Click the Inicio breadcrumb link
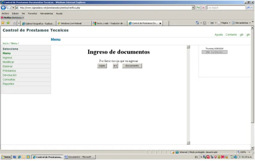This screenshot has height=161, width=255. click(x=6, y=43)
